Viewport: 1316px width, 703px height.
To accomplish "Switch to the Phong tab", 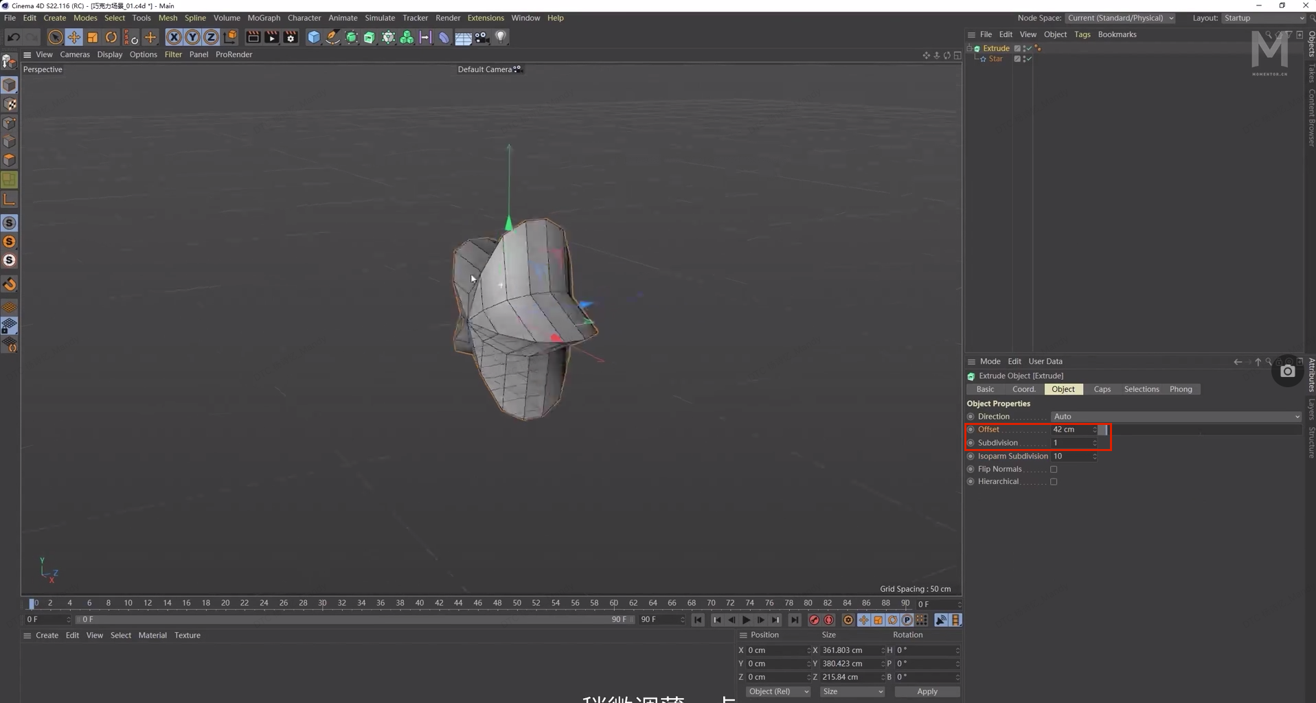I will coord(1181,389).
